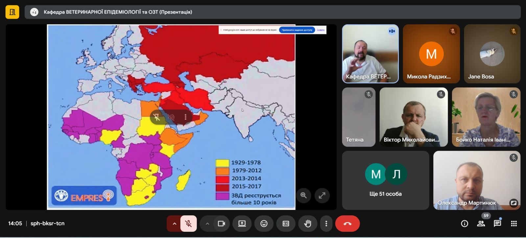526x238 pixels.
Task: Open the Ще 51 особа participants tile
Action: (x=386, y=180)
